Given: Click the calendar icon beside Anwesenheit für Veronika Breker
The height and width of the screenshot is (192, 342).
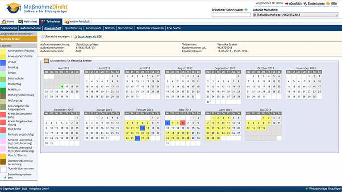Looking at the screenshot, I should [x=46, y=61].
